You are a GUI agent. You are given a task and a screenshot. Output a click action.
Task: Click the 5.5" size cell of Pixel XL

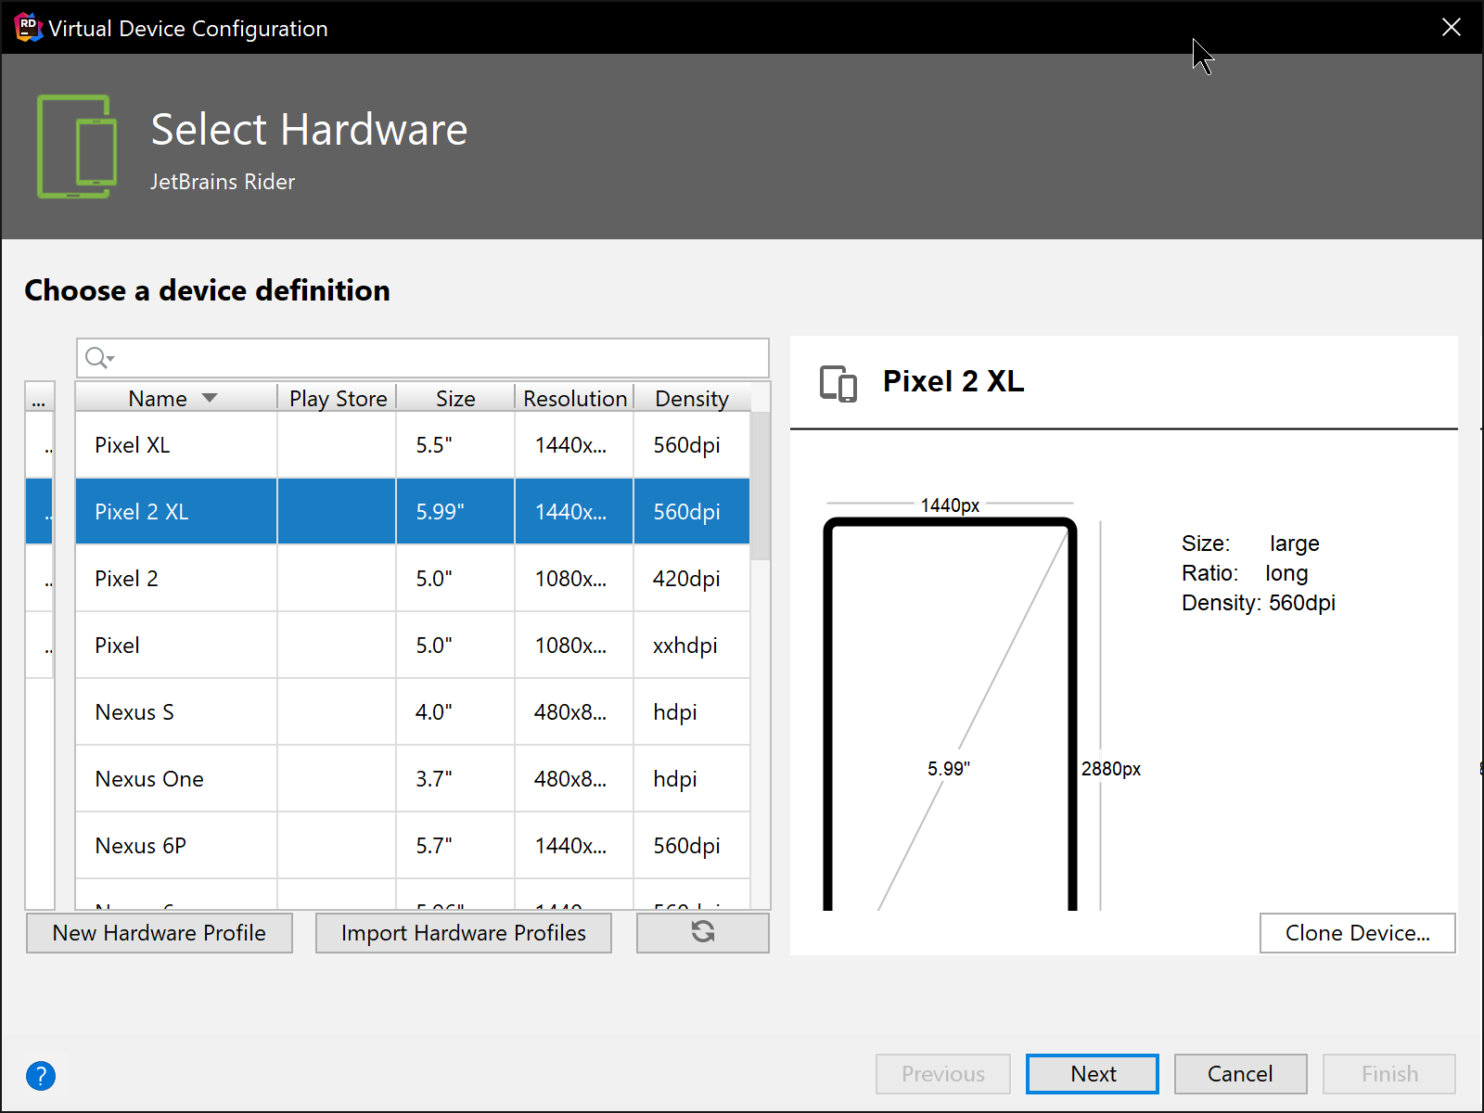(455, 445)
